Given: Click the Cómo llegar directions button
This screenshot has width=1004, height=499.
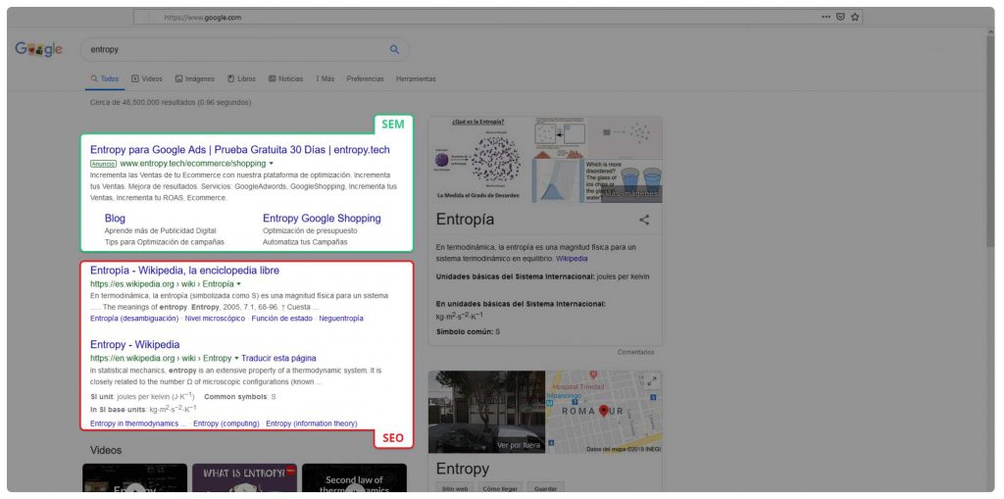Looking at the screenshot, I should pos(501,489).
